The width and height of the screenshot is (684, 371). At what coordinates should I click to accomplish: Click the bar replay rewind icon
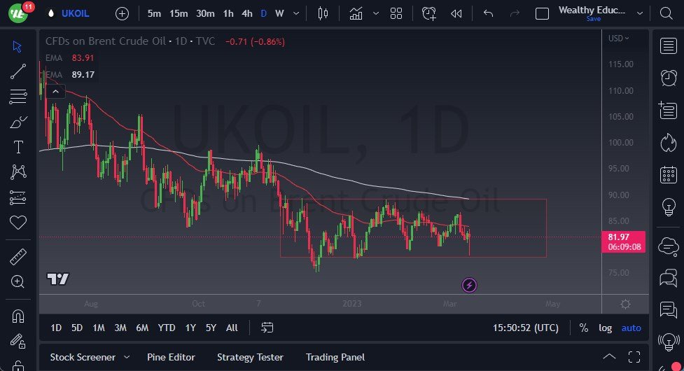pos(456,13)
